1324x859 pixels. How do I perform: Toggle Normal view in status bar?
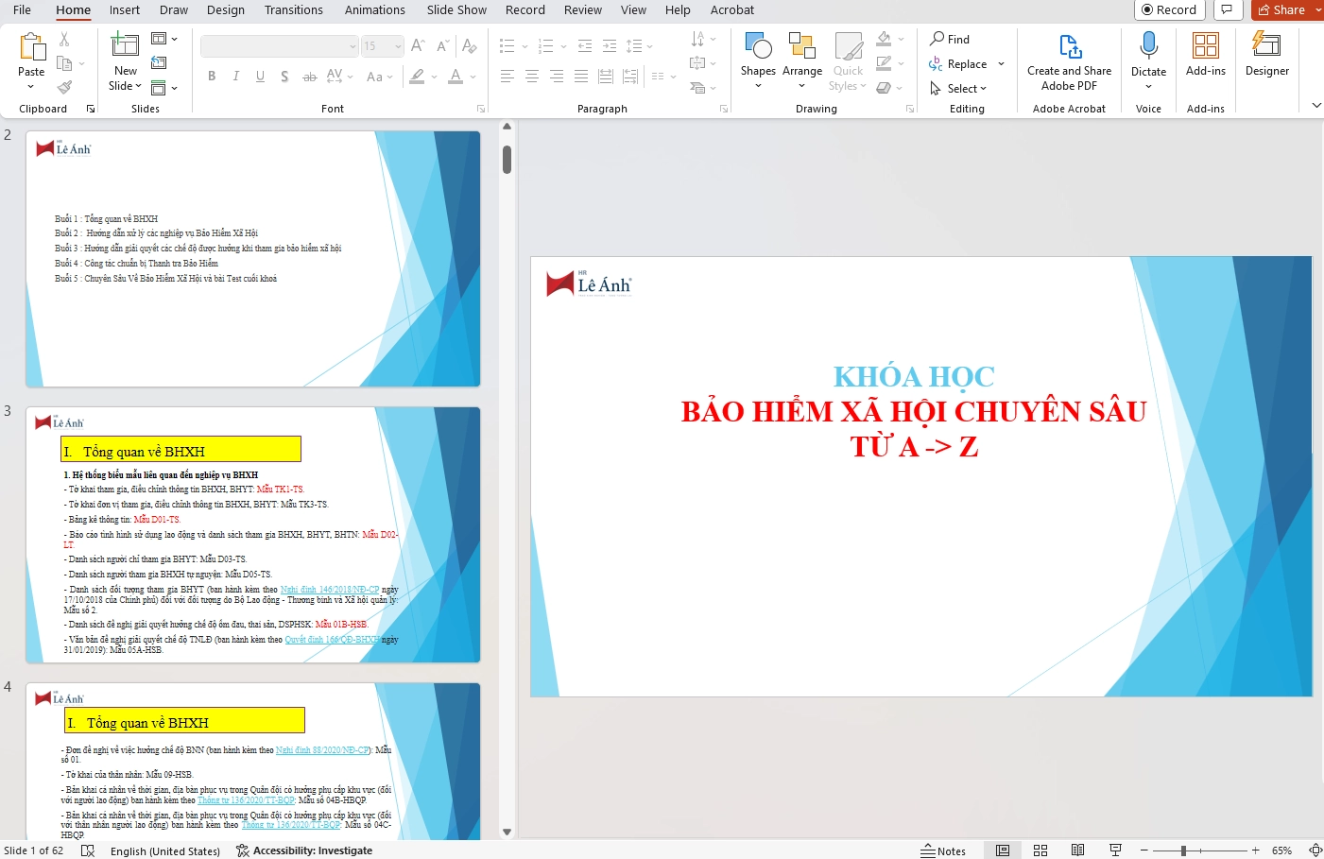(x=1003, y=850)
